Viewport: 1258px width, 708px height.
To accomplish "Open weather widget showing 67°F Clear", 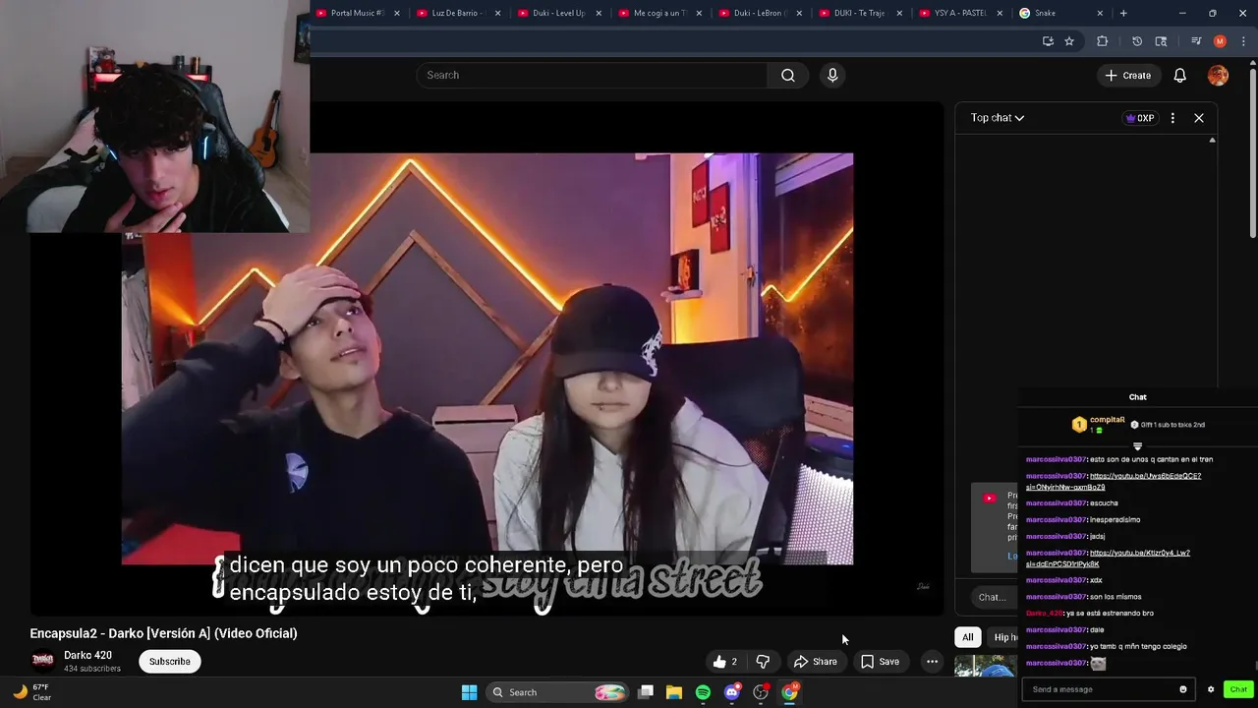I will click(x=31, y=692).
